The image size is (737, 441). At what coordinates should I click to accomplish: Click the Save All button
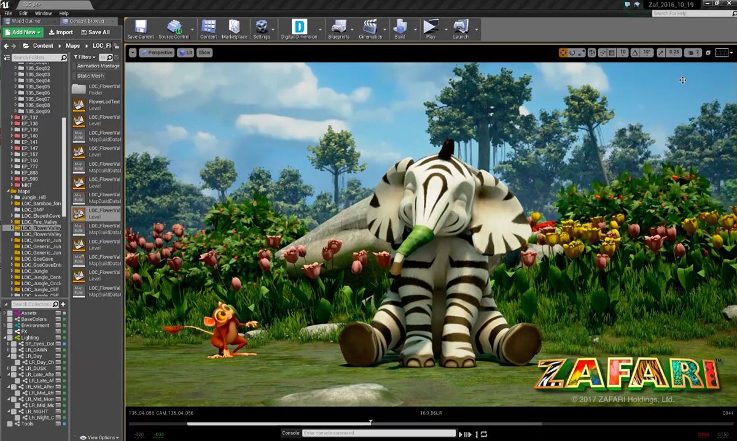95,33
